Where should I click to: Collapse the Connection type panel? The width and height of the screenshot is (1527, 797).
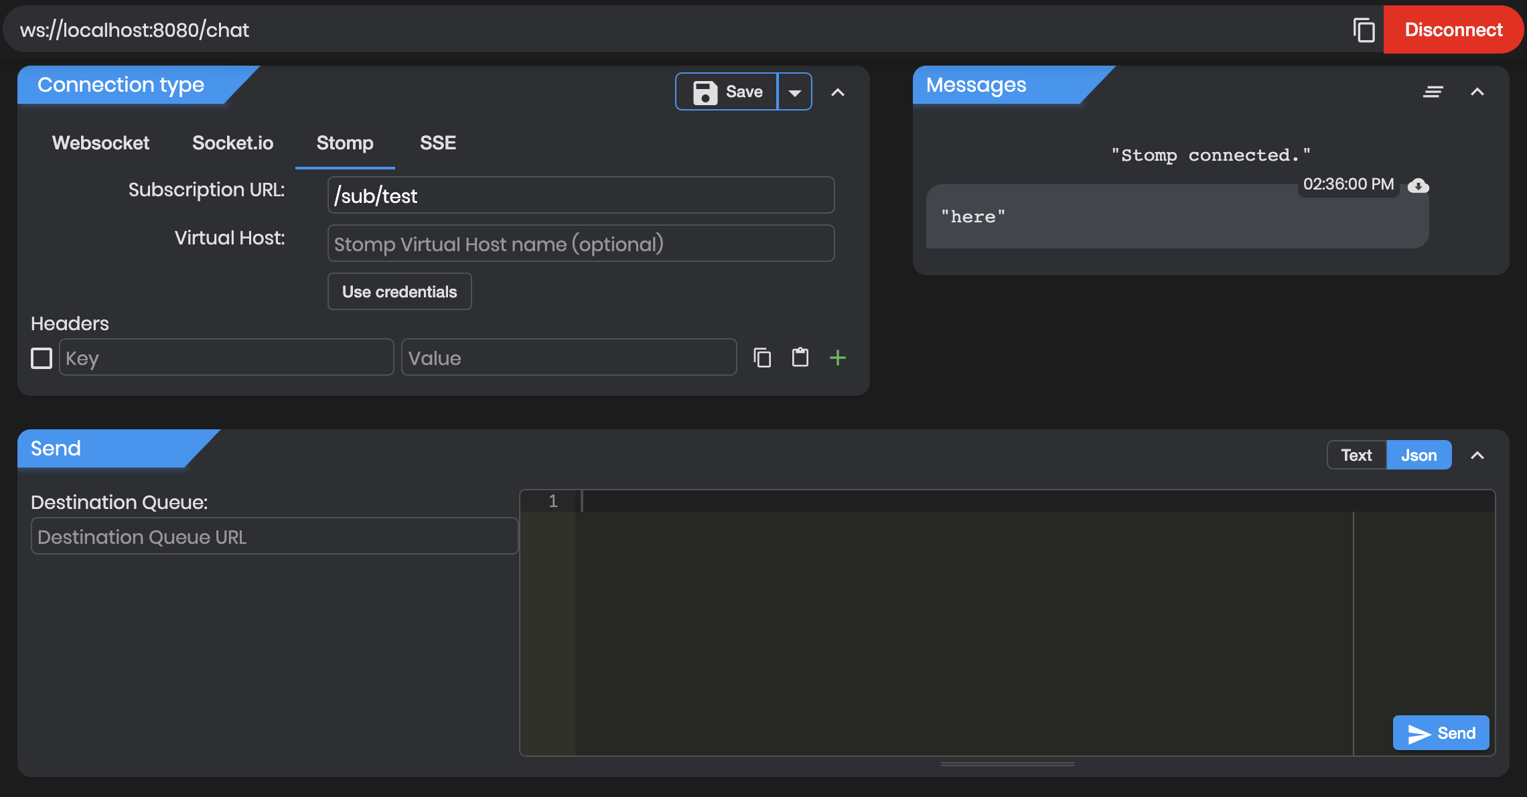837,92
